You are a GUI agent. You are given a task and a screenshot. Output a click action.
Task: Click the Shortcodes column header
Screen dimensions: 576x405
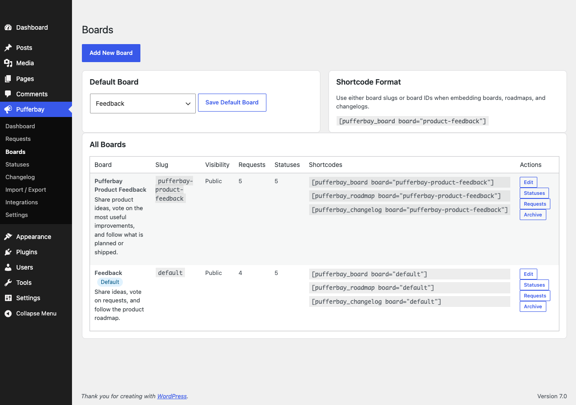coord(325,165)
